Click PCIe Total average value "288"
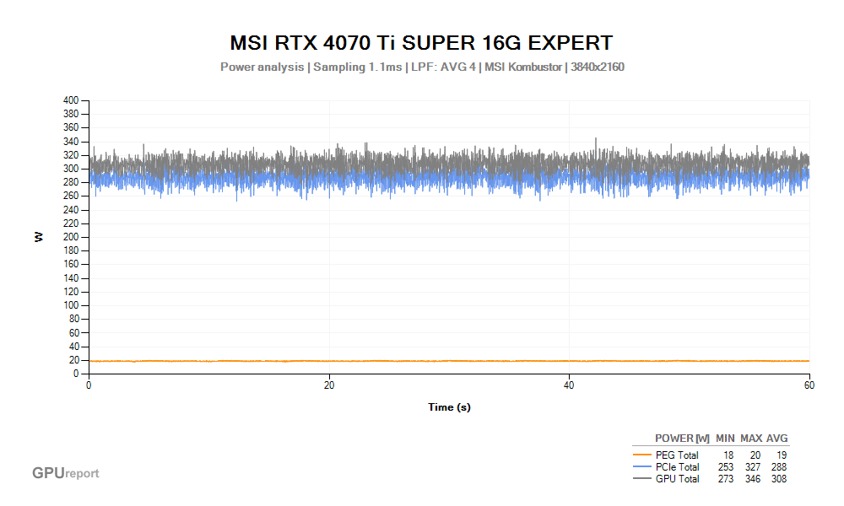Screen dimensions: 844x506 point(779,467)
